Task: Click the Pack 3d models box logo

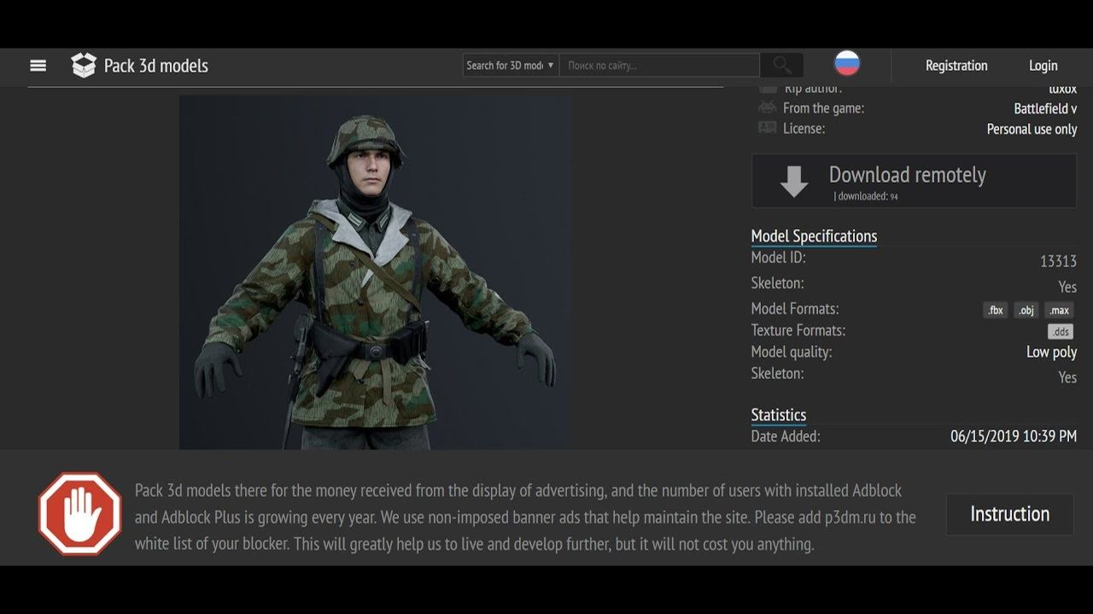Action: (84, 66)
